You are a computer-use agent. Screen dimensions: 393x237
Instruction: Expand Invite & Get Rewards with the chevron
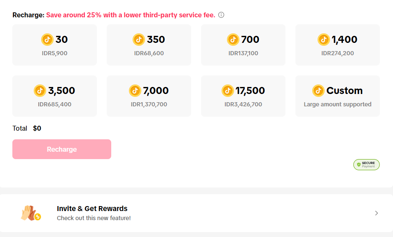pyautogui.click(x=377, y=213)
